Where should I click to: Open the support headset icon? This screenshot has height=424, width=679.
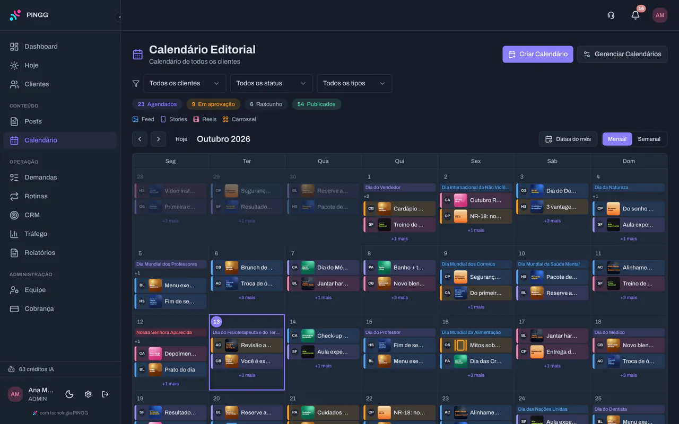(611, 15)
